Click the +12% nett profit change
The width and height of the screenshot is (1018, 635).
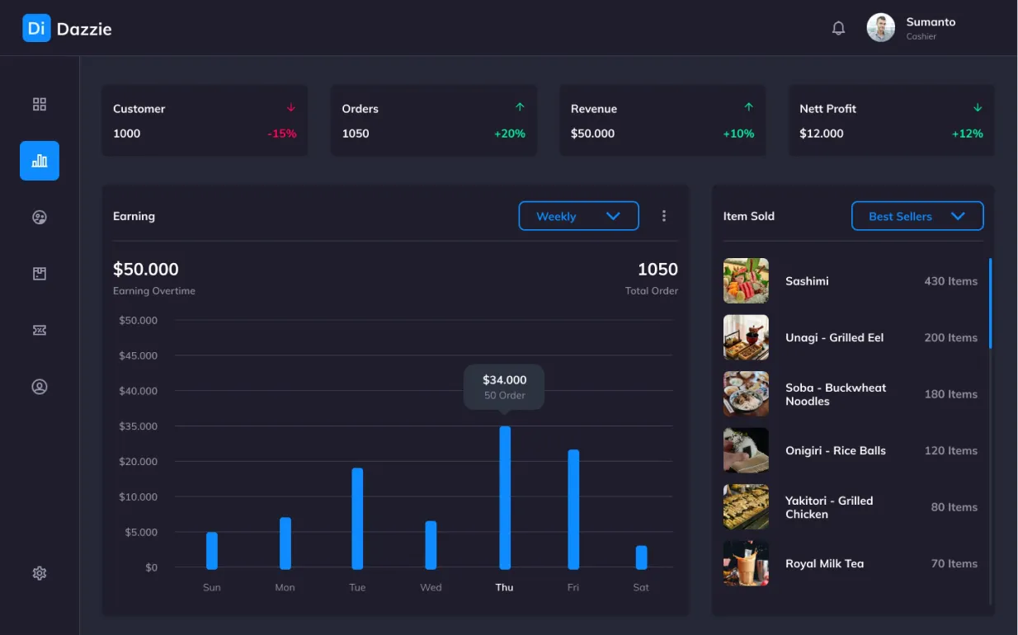click(968, 134)
